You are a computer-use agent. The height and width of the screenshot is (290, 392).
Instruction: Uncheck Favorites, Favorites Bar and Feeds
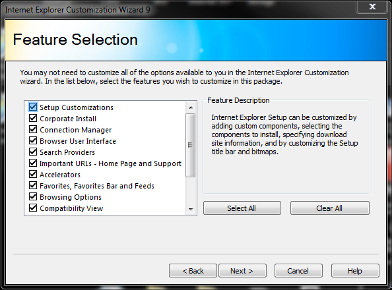click(x=33, y=185)
